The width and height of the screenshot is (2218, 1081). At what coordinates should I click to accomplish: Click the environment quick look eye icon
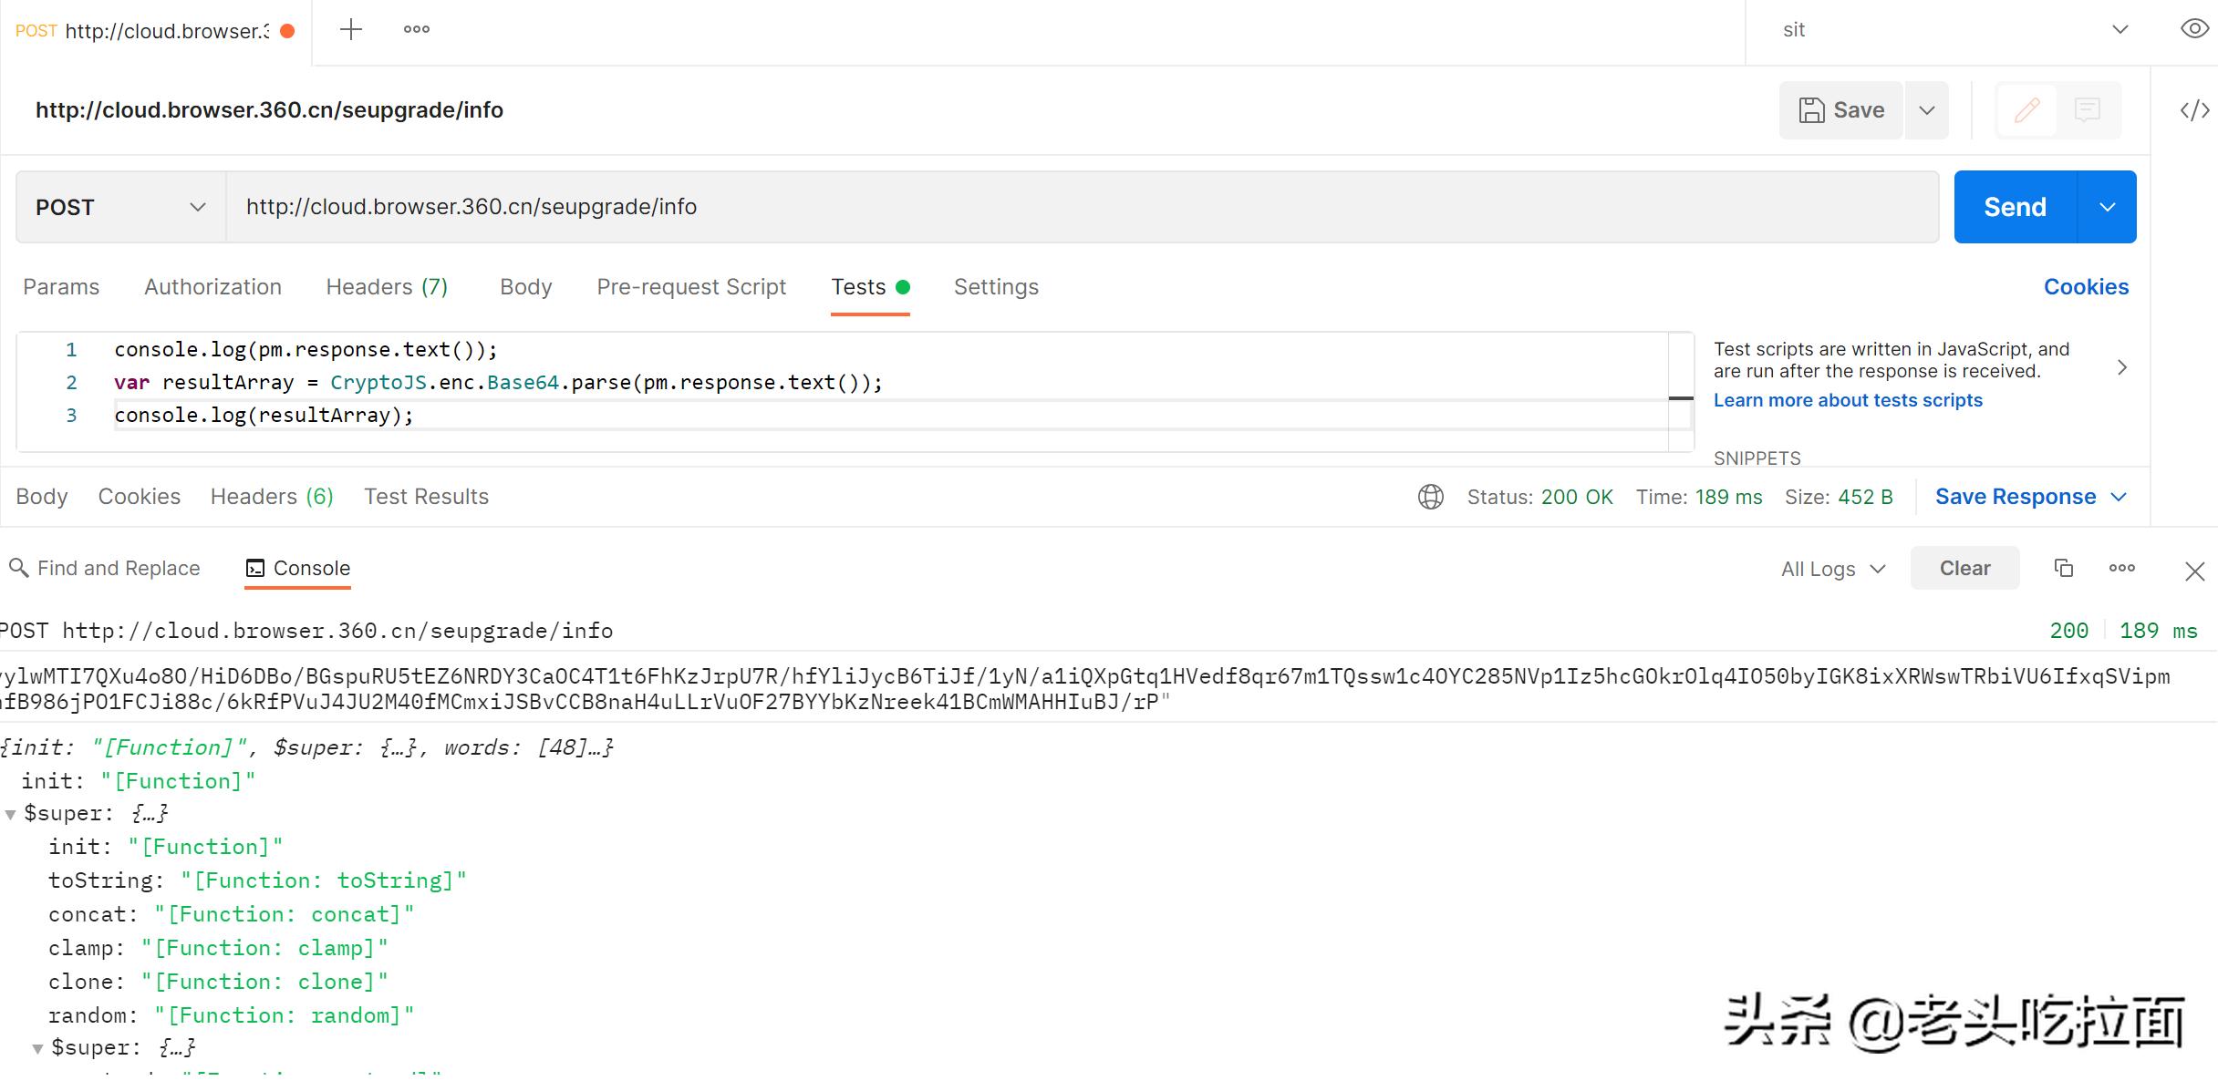[2193, 29]
